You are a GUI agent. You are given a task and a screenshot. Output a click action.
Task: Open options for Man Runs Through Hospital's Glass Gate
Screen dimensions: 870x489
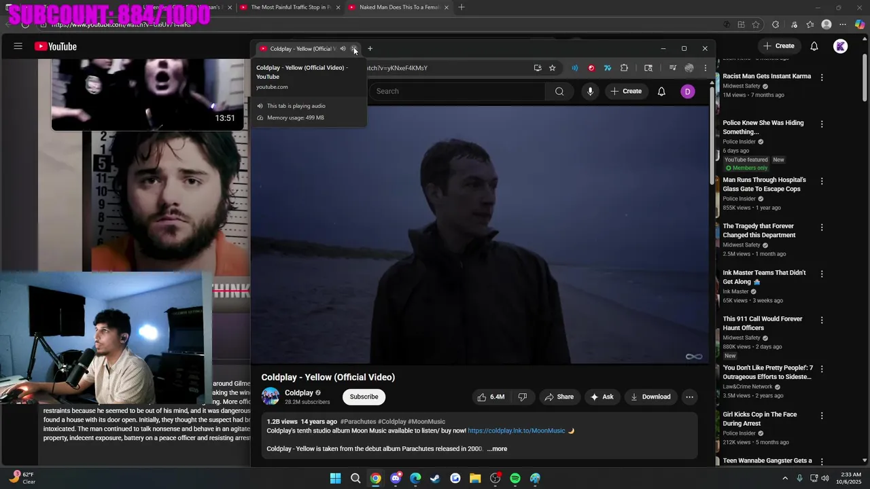click(x=822, y=181)
